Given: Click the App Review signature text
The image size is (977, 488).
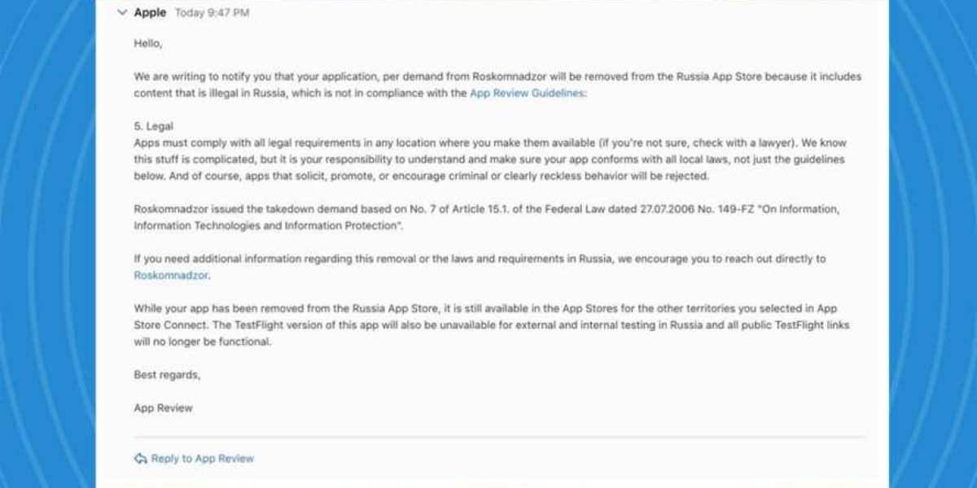Looking at the screenshot, I should pos(164,408).
